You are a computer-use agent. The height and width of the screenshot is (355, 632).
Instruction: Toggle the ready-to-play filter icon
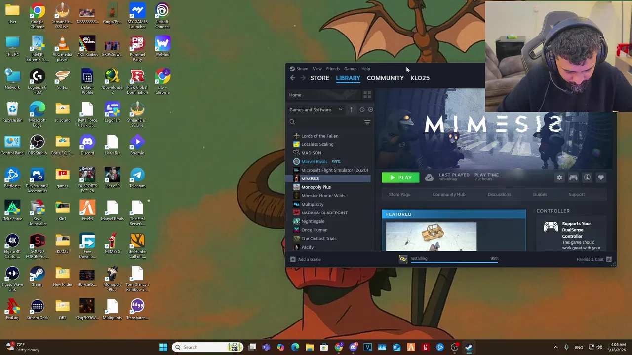coord(370,110)
